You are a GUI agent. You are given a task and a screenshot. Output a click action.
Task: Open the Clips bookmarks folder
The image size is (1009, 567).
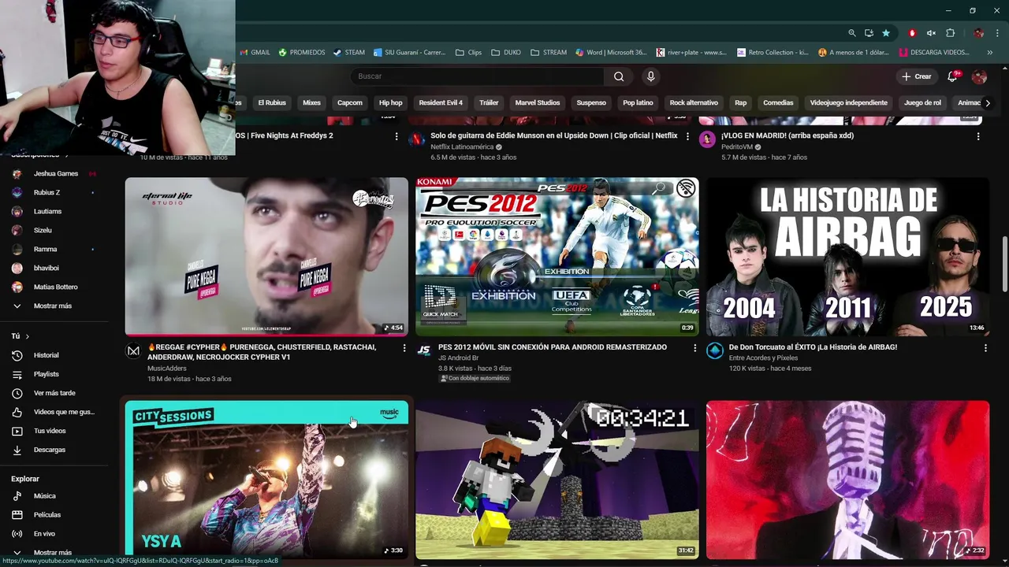pyautogui.click(x=468, y=53)
